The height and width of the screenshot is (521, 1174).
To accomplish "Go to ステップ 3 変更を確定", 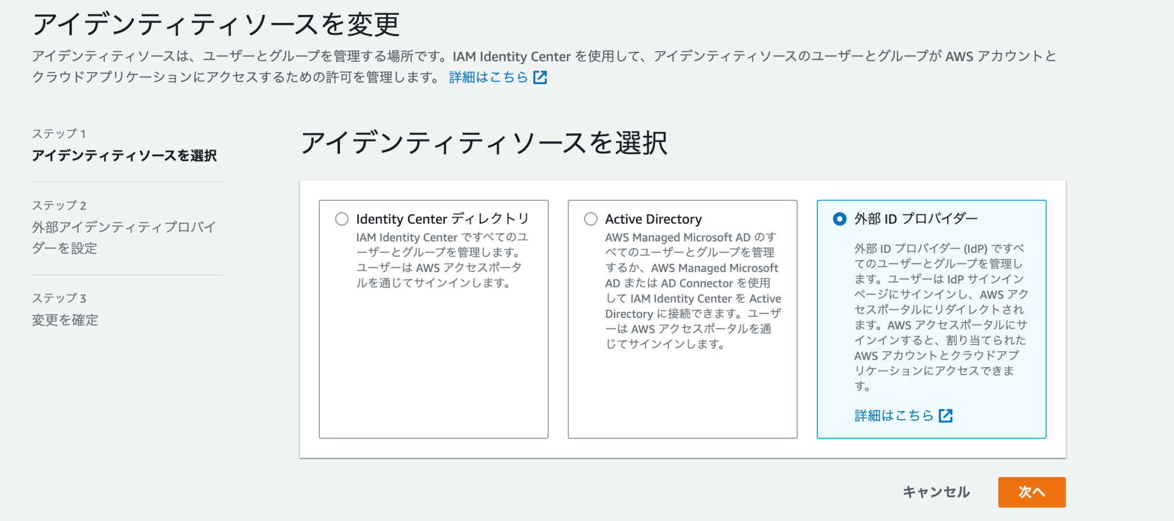I will pos(65,320).
